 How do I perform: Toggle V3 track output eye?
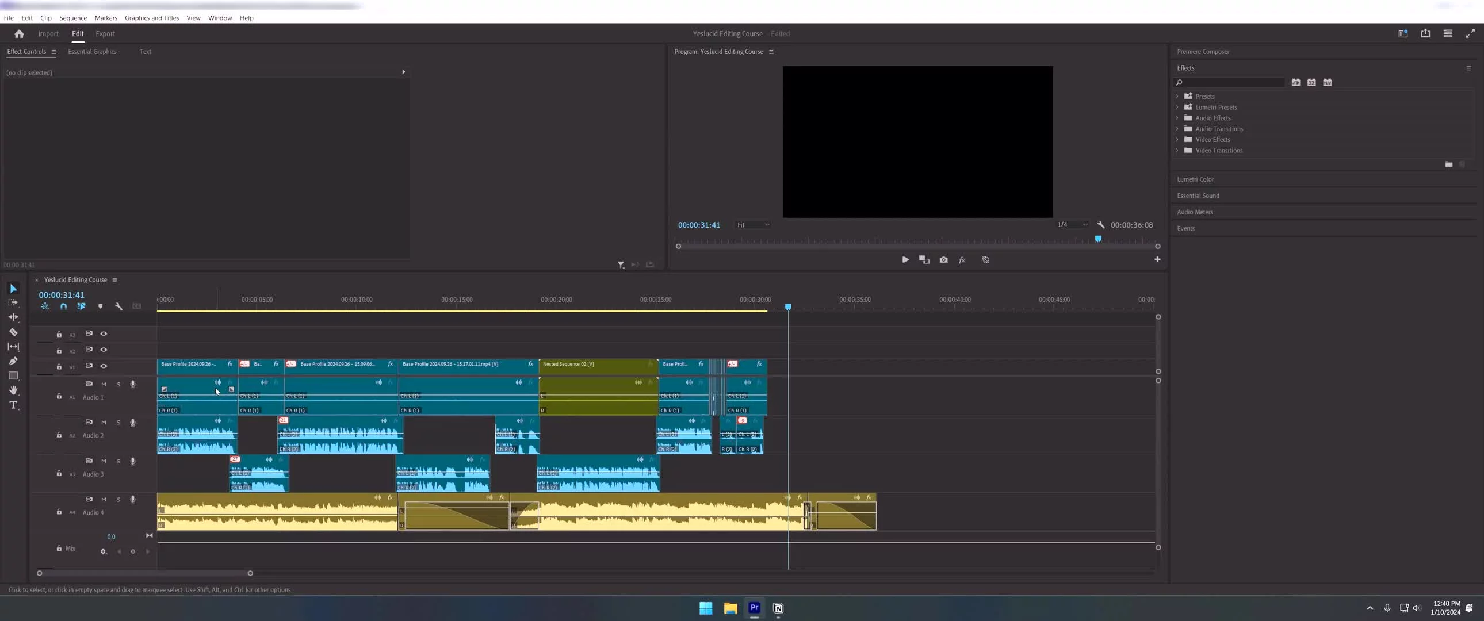[104, 333]
